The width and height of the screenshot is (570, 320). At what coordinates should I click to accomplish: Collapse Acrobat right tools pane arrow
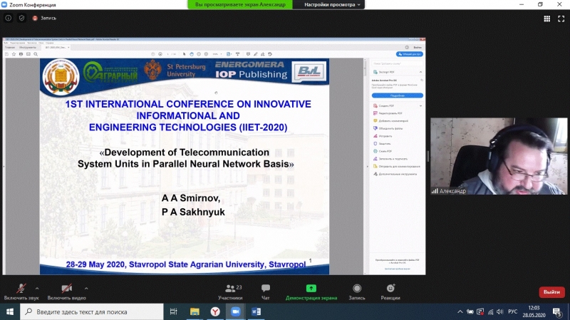tap(367, 167)
